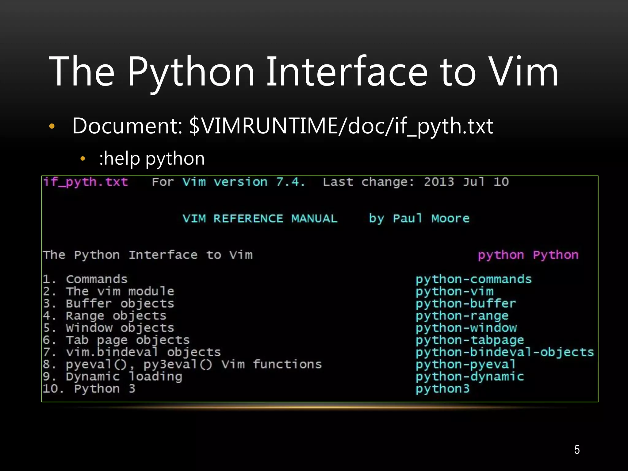Click '3. Buffer objects' entry
This screenshot has width=628, height=471.
click(108, 304)
